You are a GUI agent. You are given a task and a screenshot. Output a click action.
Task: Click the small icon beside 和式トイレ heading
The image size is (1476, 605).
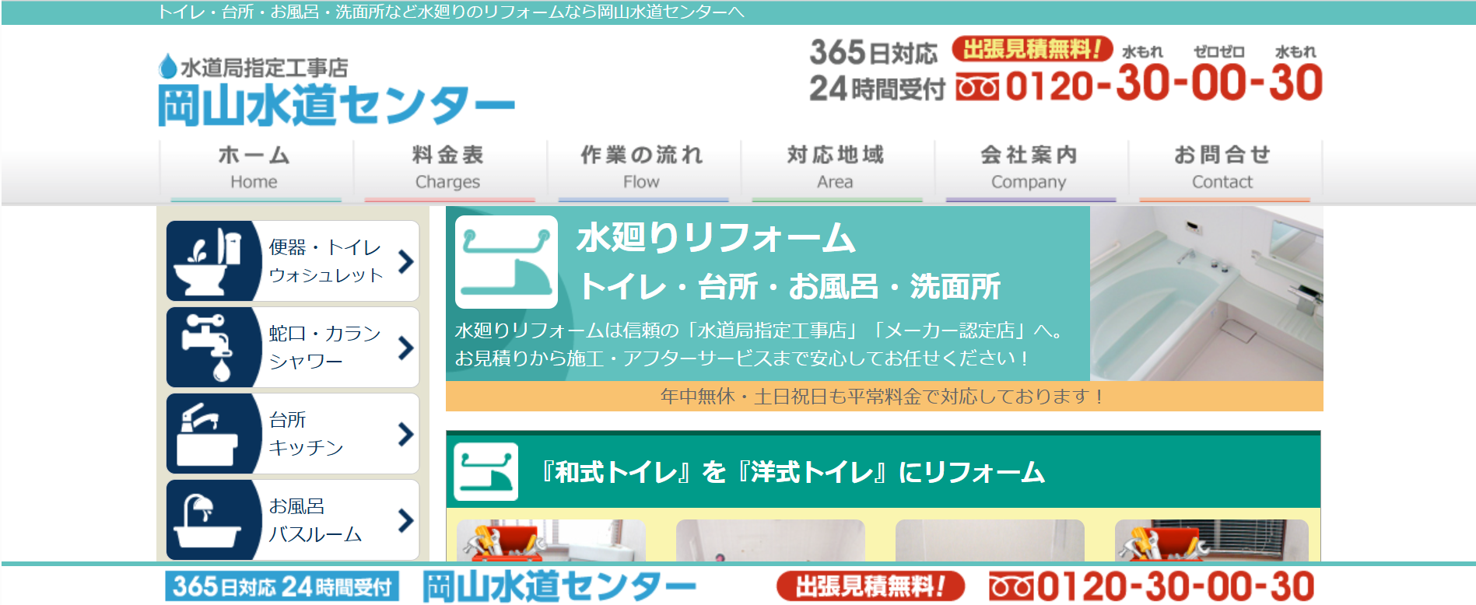tap(486, 472)
